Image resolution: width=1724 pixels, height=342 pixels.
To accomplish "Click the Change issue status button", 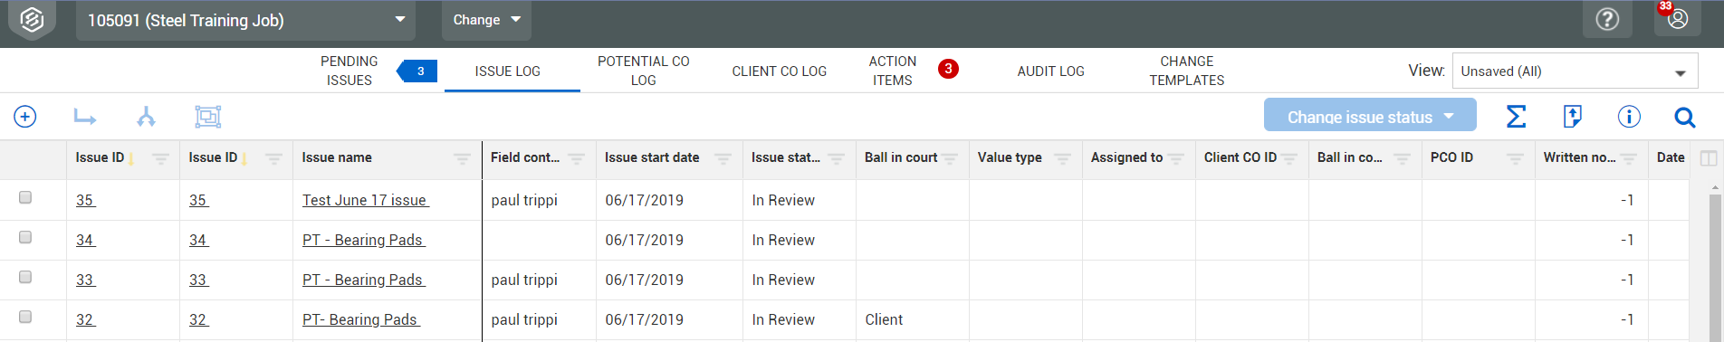I will tap(1370, 117).
